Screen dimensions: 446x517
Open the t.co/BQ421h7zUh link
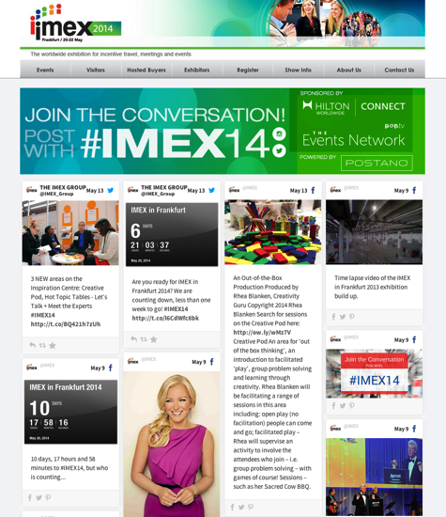tap(66, 324)
